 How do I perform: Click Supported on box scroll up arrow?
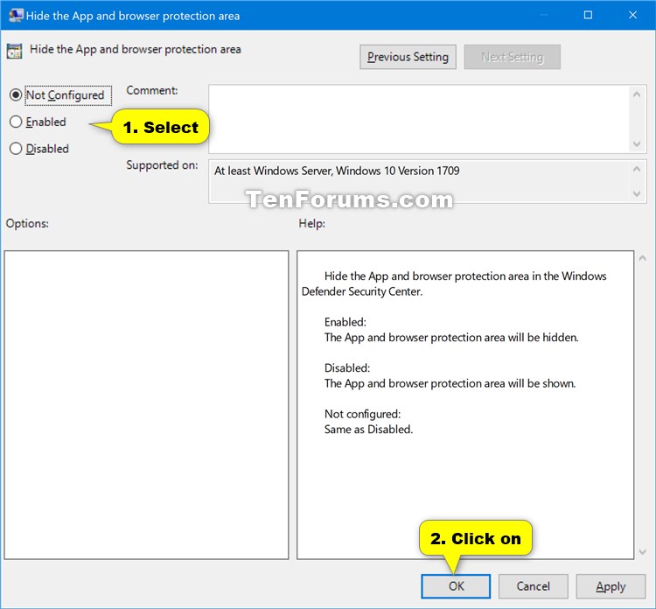[x=637, y=170]
